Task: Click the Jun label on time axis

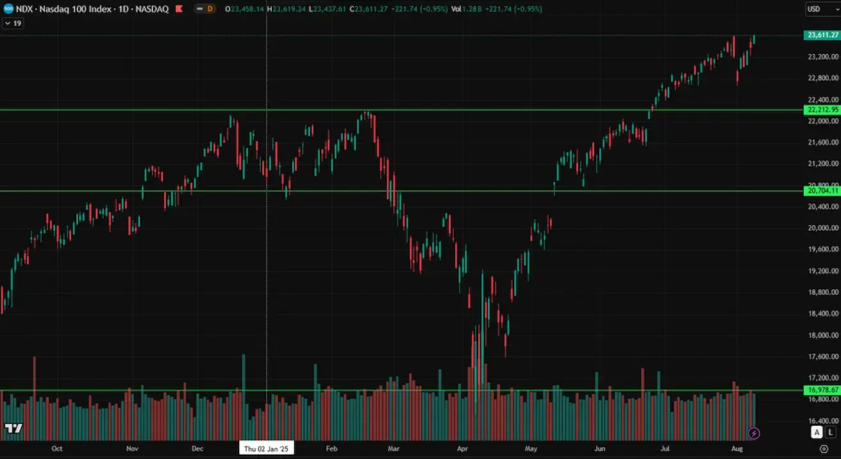Action: (599, 449)
